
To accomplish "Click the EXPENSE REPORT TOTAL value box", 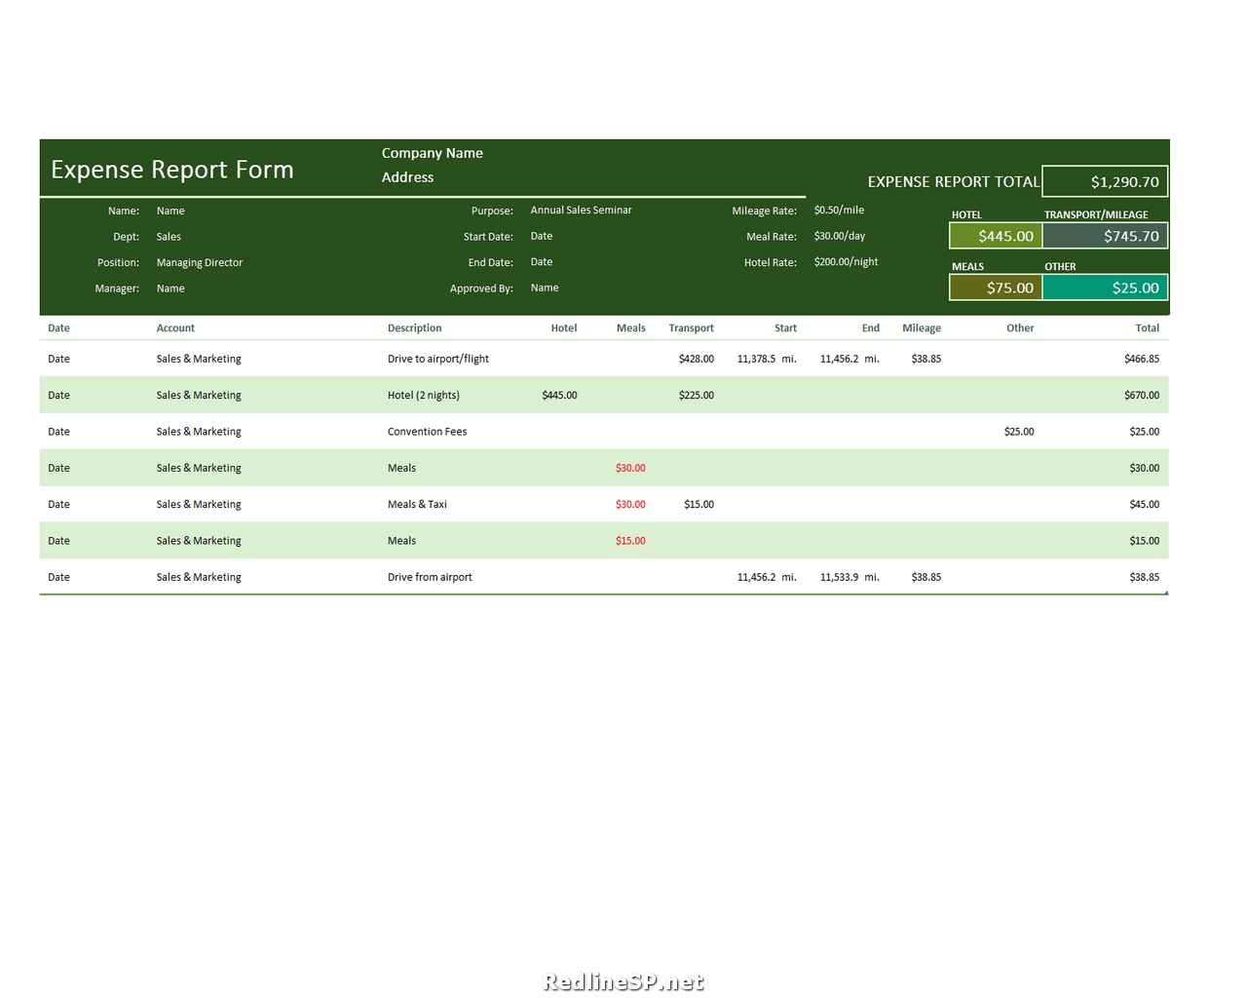I will (x=1104, y=181).
